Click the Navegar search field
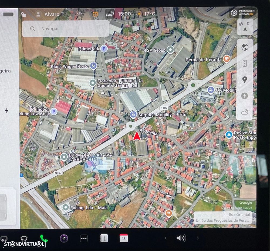 (65, 29)
